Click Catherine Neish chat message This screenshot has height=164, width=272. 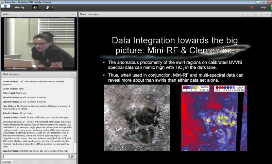36,117
